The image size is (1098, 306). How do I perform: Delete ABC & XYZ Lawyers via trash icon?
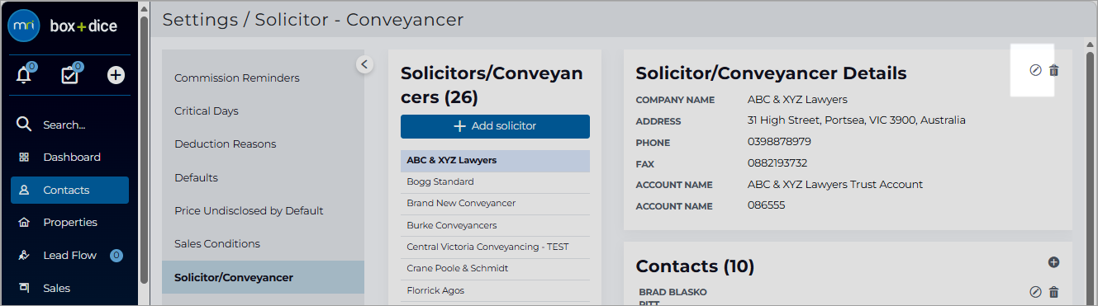(x=1053, y=70)
